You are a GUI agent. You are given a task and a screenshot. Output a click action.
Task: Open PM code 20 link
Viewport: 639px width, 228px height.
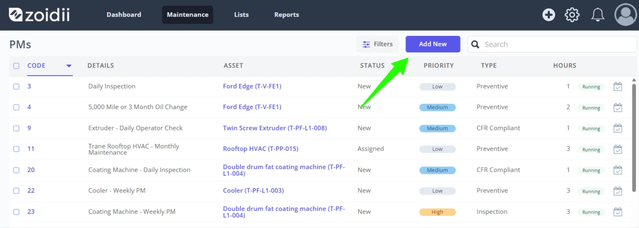(x=31, y=170)
